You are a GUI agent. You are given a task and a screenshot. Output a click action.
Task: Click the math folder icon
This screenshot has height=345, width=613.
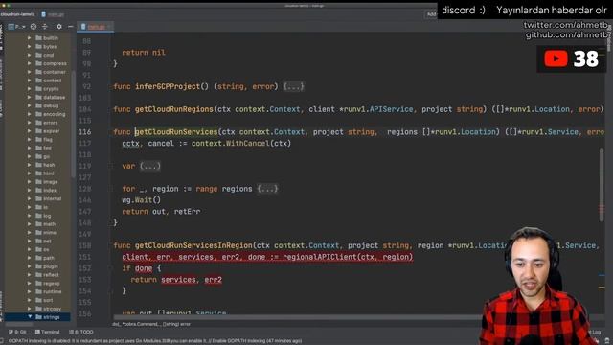click(38, 223)
